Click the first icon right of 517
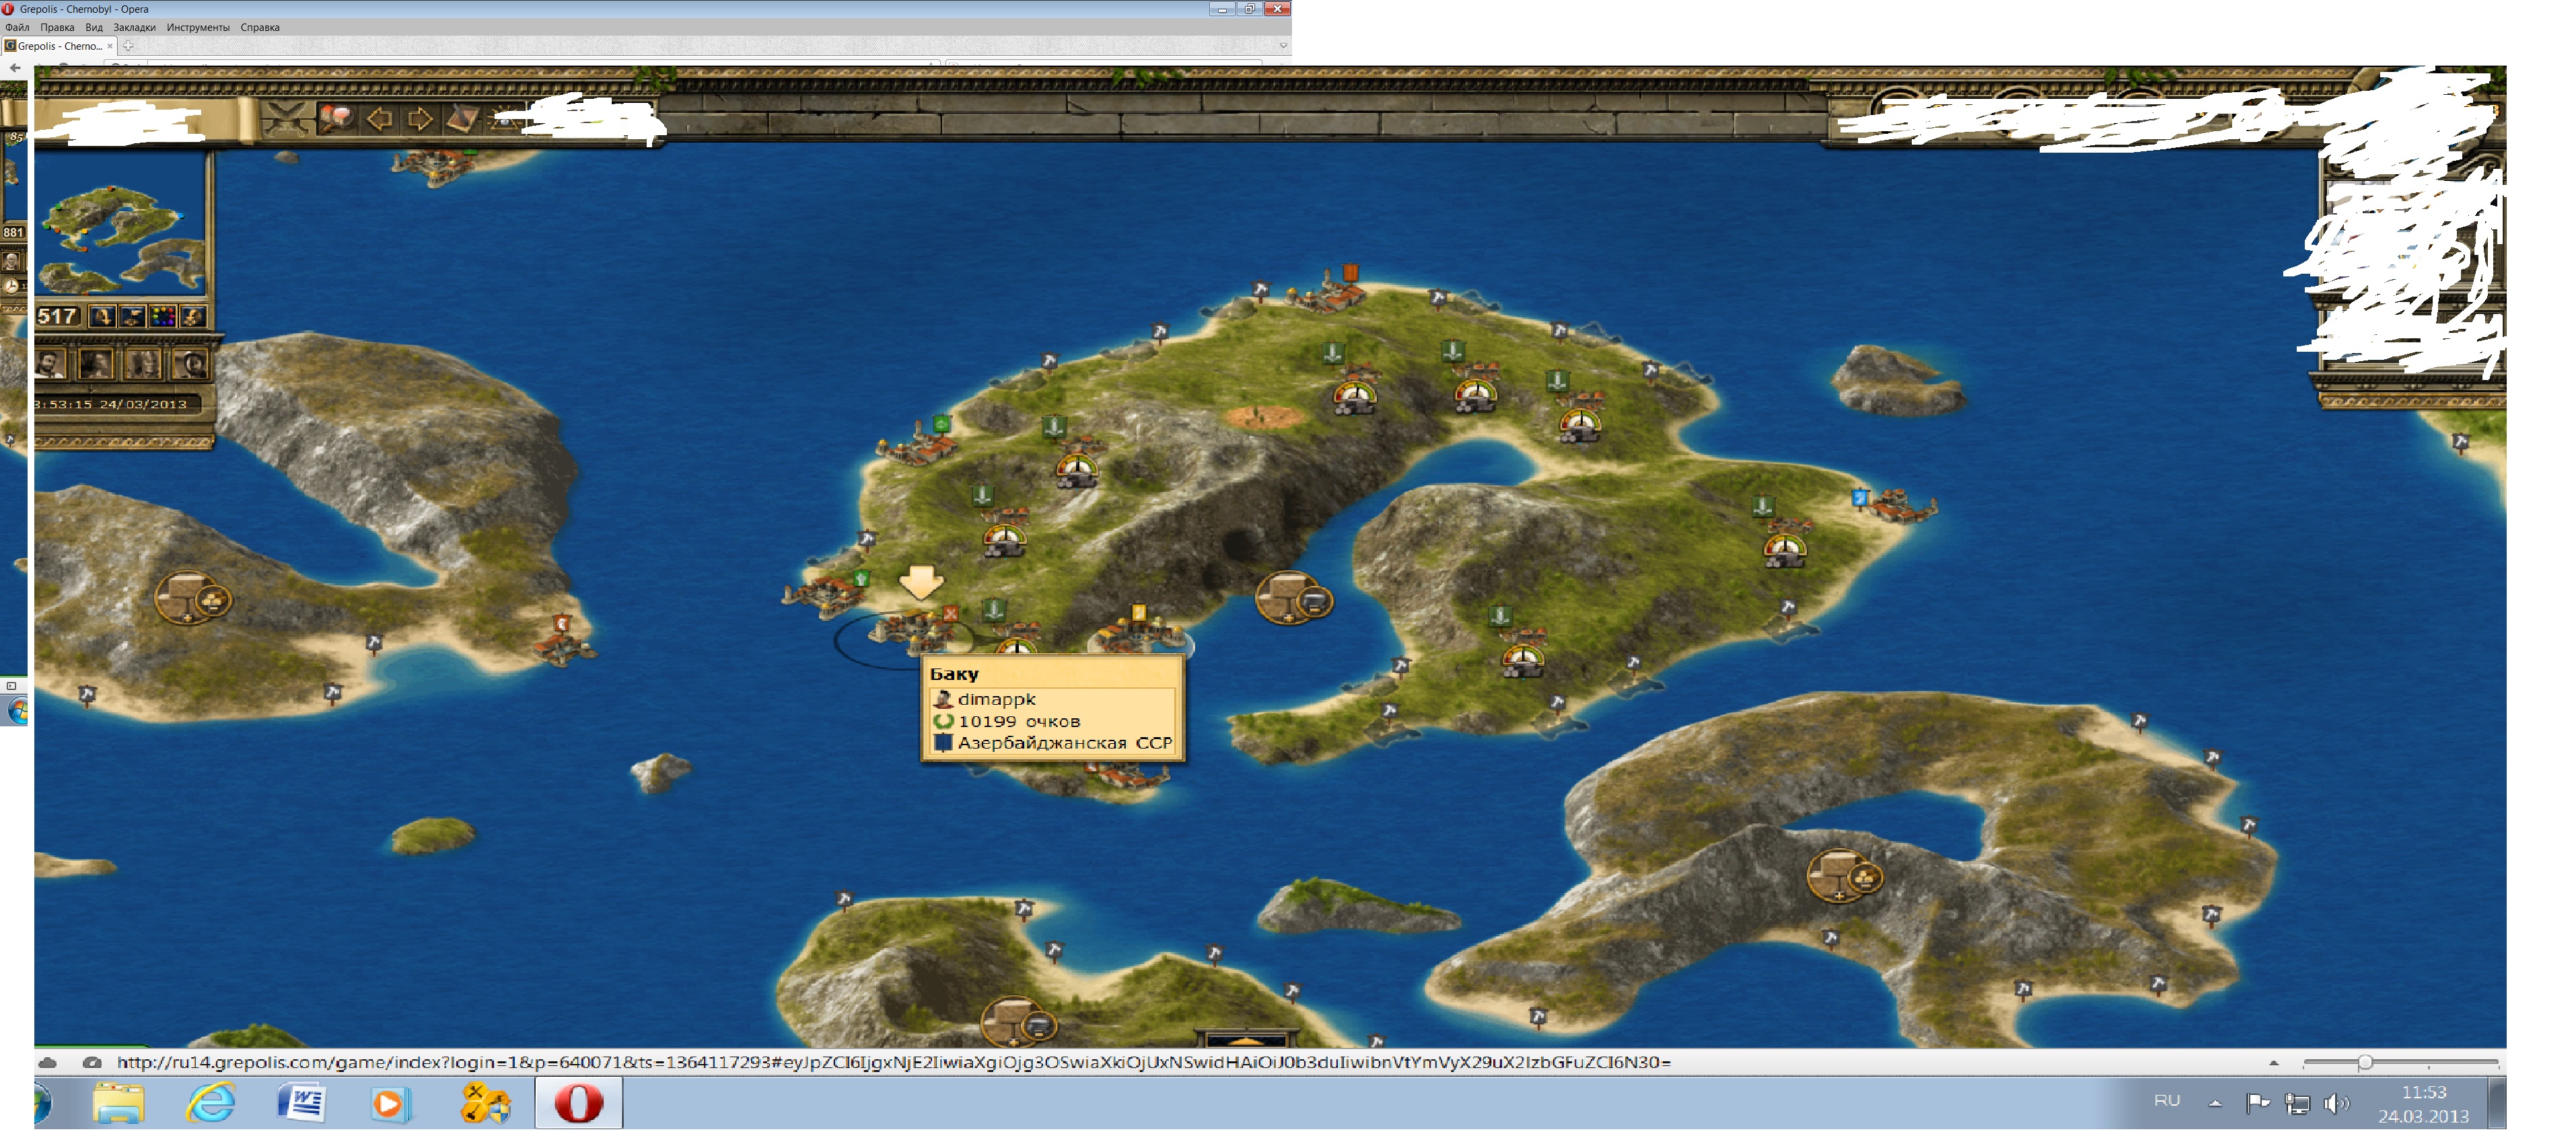 point(102,317)
